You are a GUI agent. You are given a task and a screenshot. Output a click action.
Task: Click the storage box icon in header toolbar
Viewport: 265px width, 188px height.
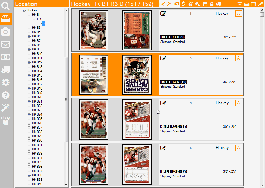point(247,4)
